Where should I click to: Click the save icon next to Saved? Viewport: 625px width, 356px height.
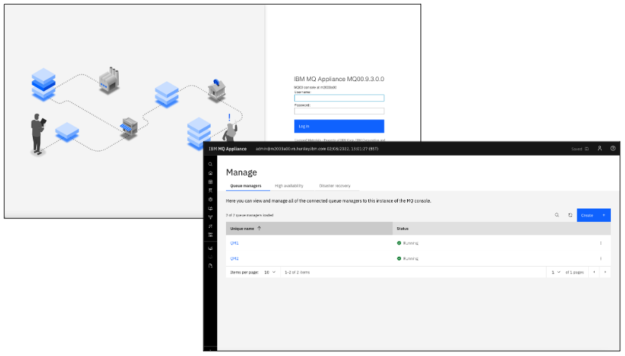[x=586, y=149]
